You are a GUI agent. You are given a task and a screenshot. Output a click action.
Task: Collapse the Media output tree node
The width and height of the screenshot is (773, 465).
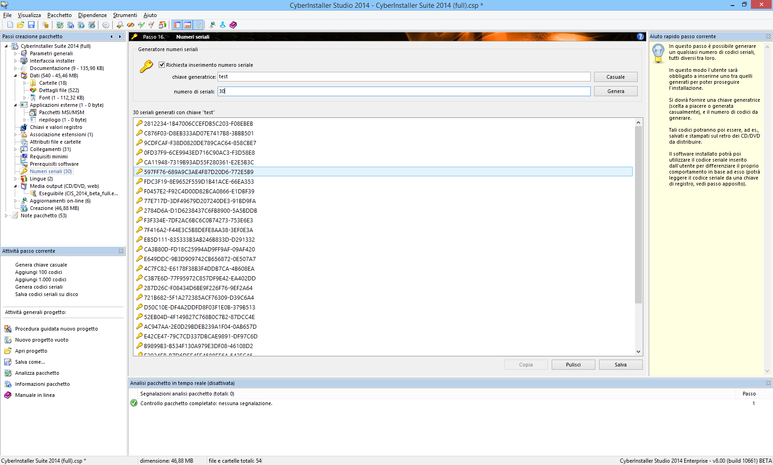tap(15, 186)
